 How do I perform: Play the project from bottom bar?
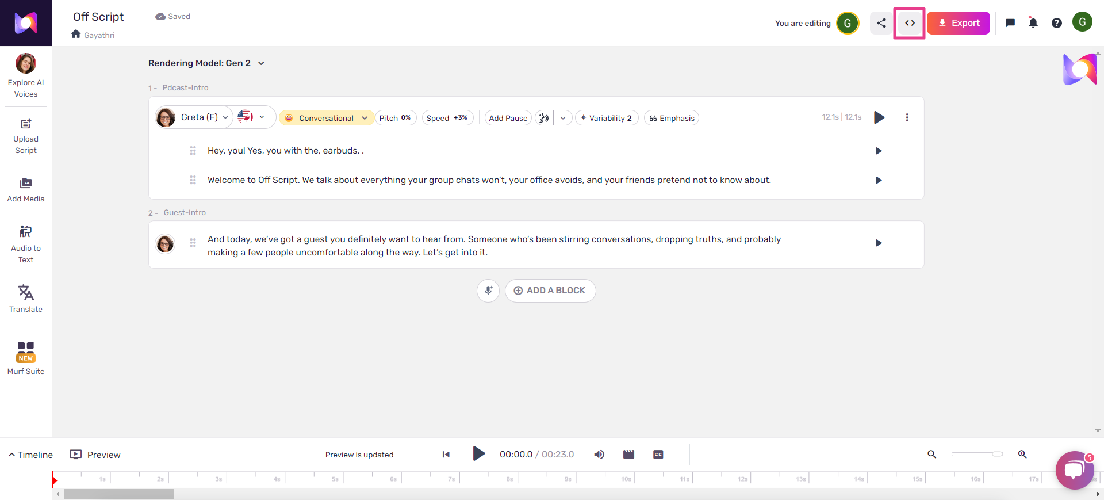[x=478, y=454]
